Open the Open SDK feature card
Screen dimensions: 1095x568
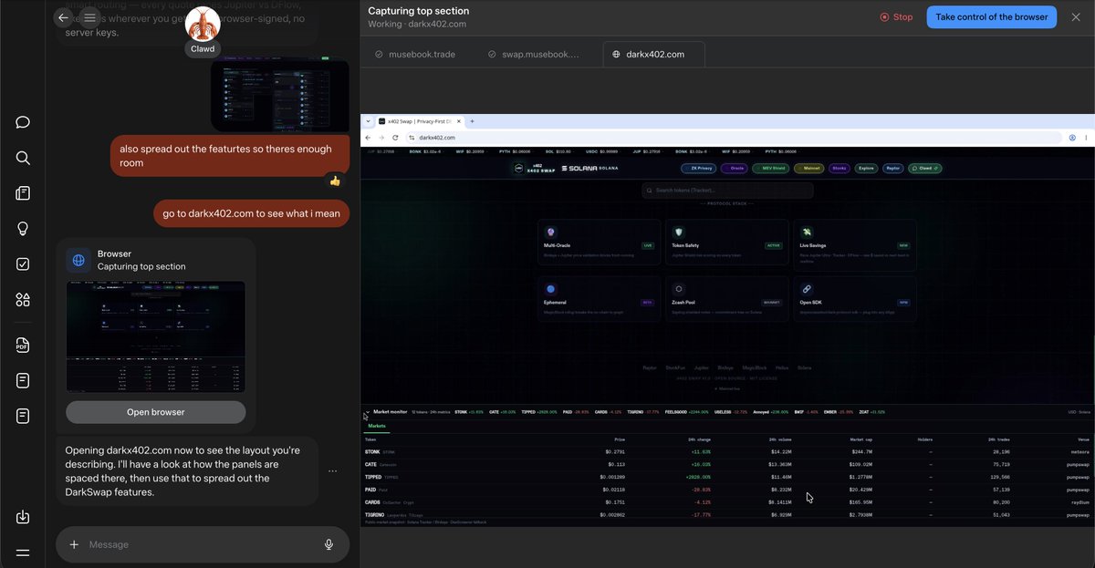tap(855, 299)
